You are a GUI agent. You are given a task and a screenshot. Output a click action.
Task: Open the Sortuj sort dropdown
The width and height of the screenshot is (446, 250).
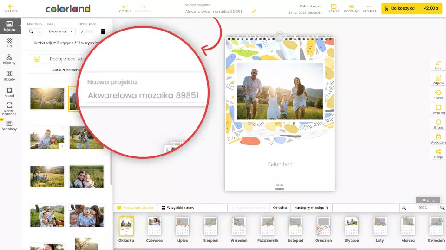[60, 31]
